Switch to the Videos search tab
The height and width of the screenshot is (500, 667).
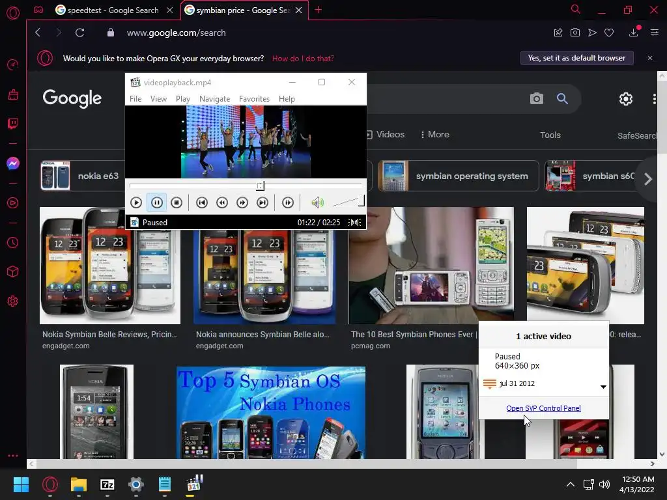click(386, 134)
